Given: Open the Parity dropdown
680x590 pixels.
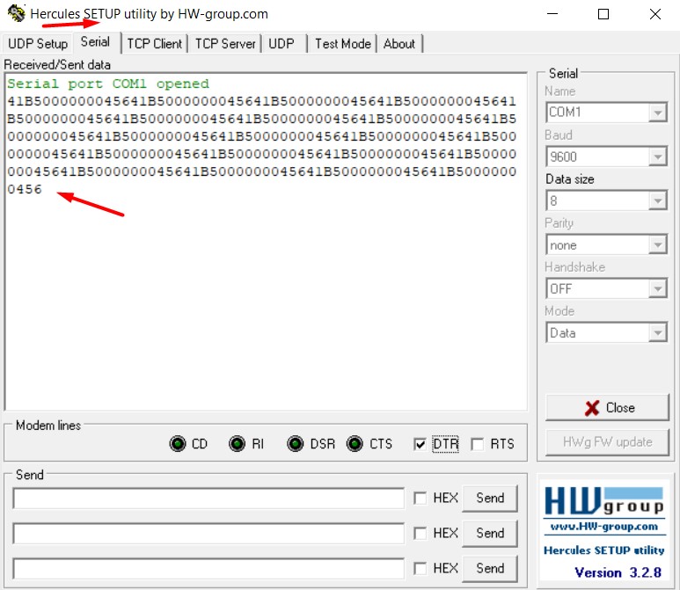Looking at the screenshot, I should pos(606,245).
